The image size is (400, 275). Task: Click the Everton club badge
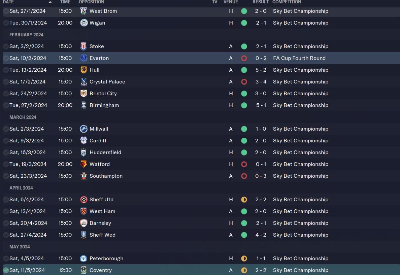click(x=84, y=58)
